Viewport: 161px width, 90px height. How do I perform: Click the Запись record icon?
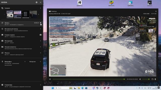click(2, 23)
